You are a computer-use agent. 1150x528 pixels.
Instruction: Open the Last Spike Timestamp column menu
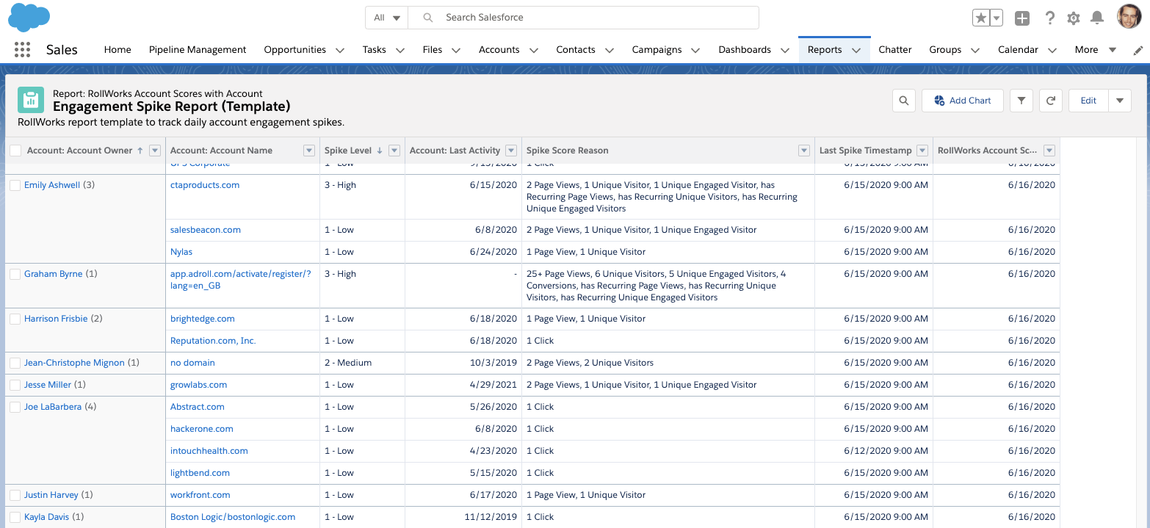point(922,151)
